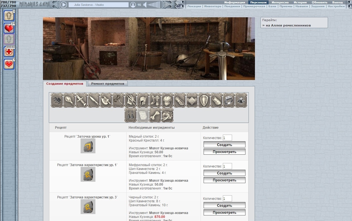This screenshot has width=352, height=221.
Task: Open the Инвентарь menu item
Action: 213,6
